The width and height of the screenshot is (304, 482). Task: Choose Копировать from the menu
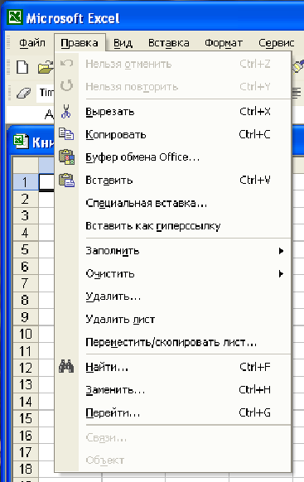tap(173, 134)
